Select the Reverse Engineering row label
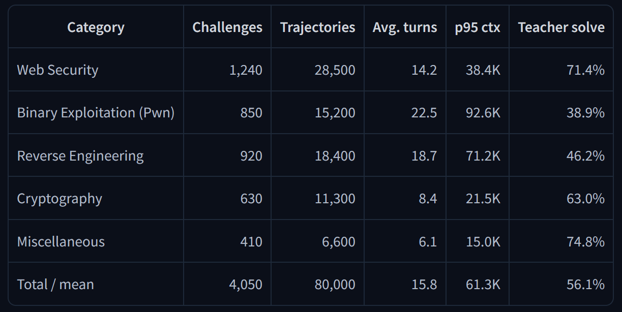The image size is (622, 312). (80, 156)
